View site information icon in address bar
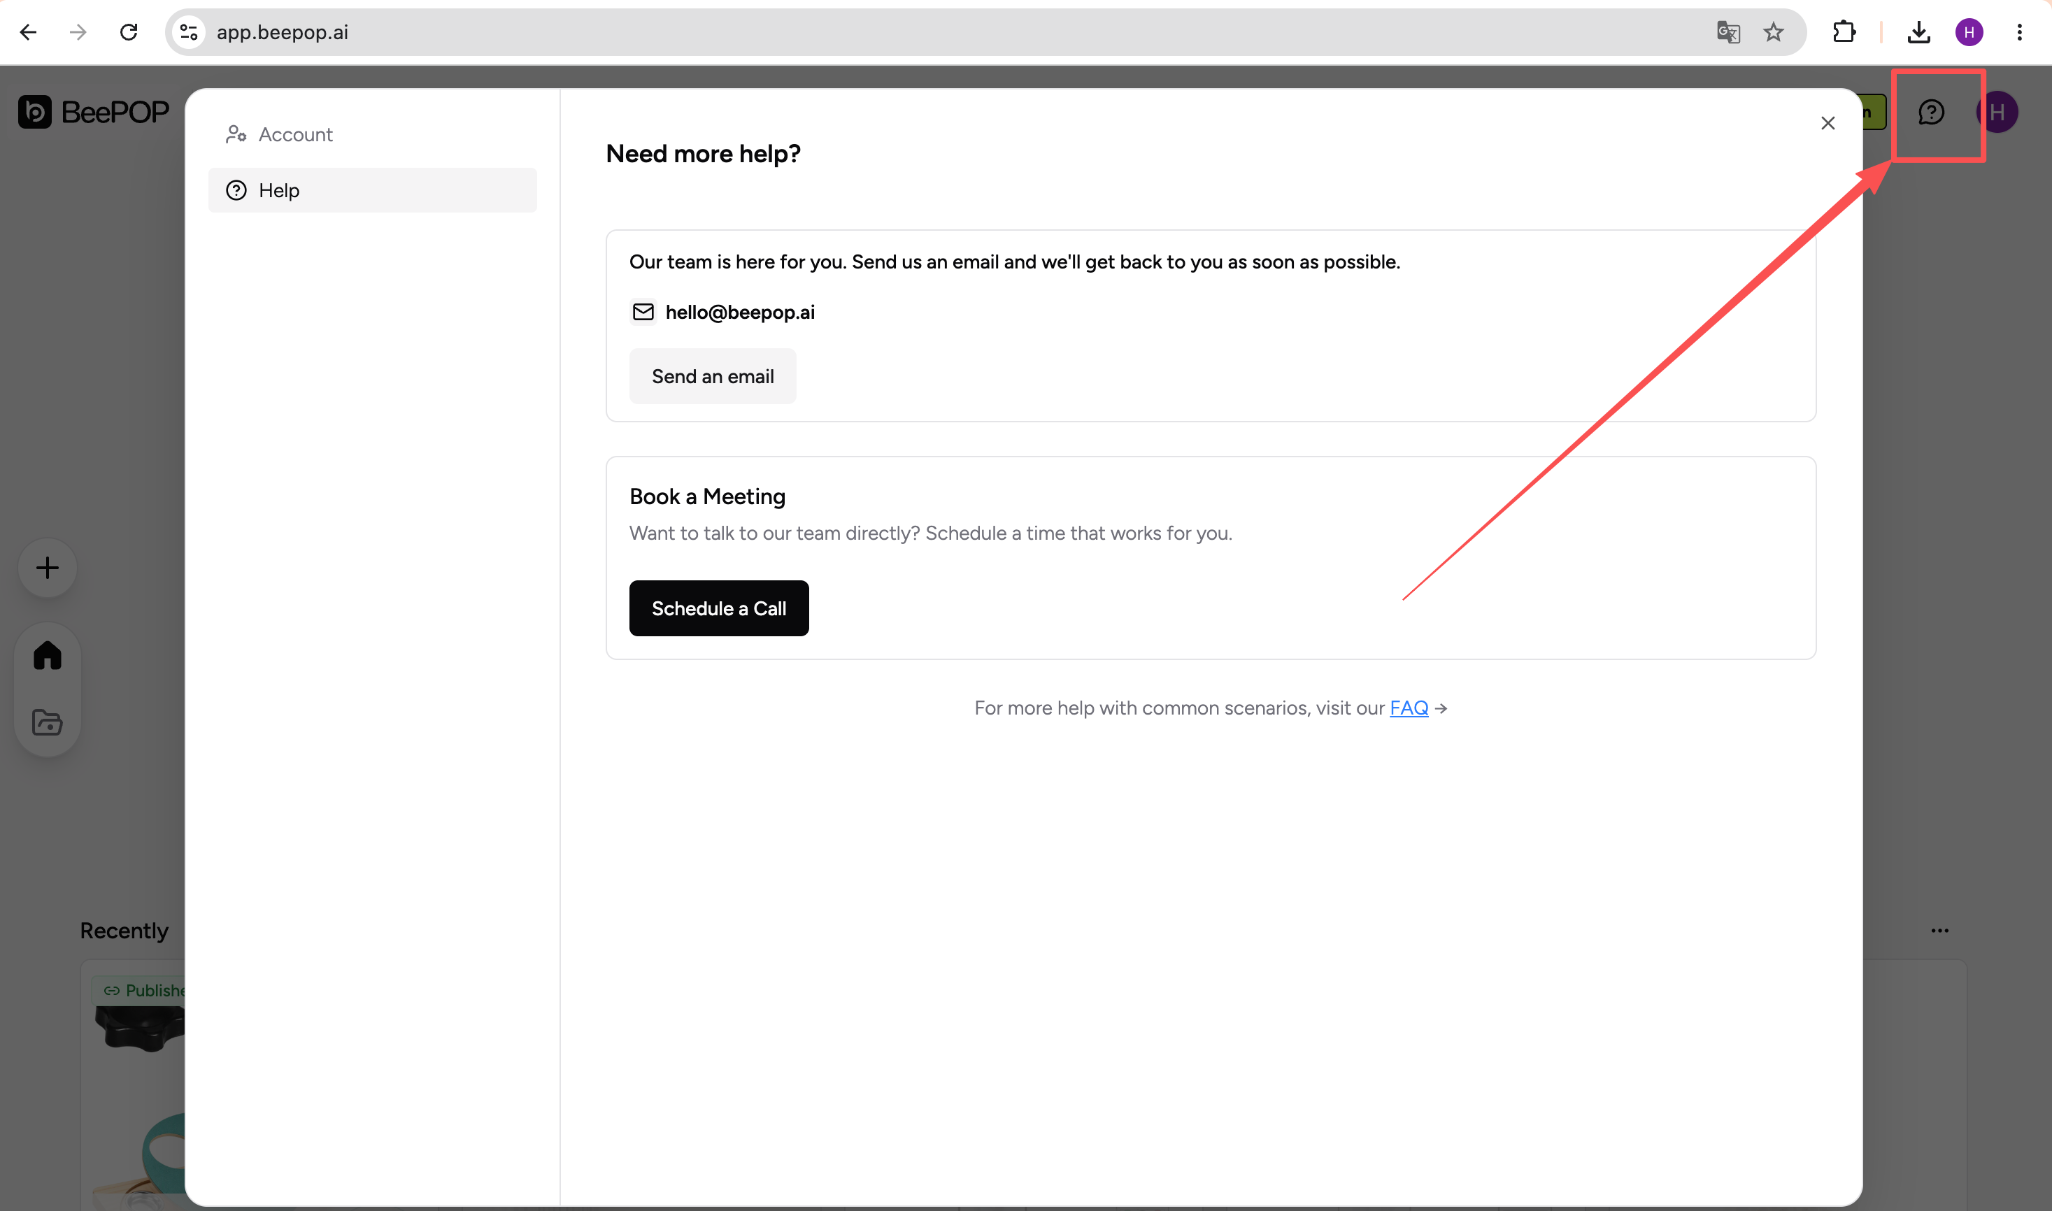 189,32
